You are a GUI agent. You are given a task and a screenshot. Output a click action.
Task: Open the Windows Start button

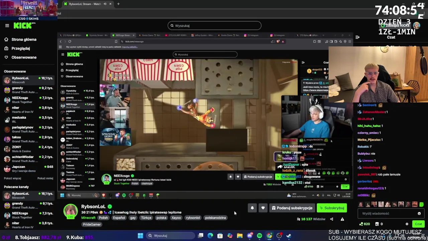coord(140,236)
